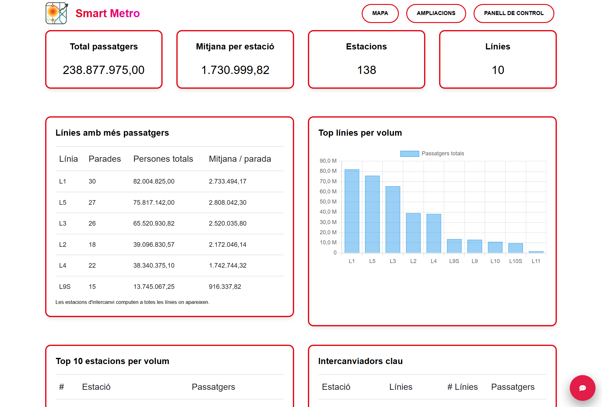Open the MAPA navigation item

tap(380, 13)
